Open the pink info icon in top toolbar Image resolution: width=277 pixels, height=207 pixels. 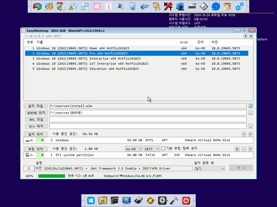click(x=108, y=7)
